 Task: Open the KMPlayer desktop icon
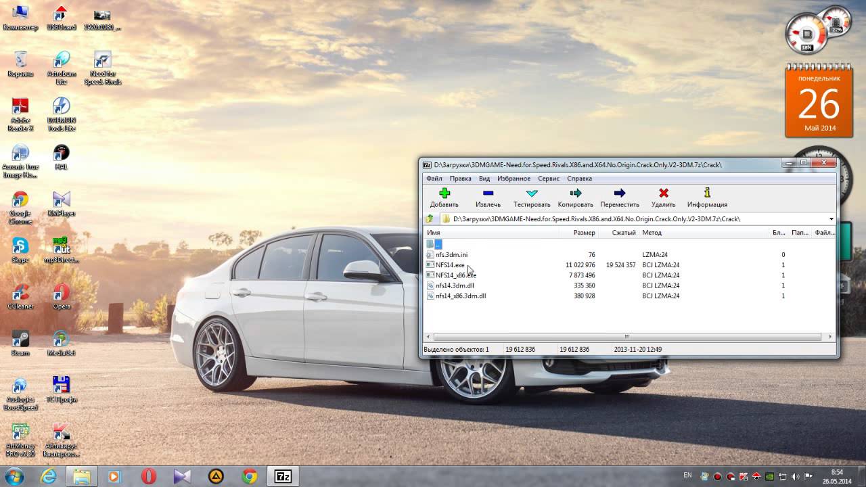click(62, 204)
